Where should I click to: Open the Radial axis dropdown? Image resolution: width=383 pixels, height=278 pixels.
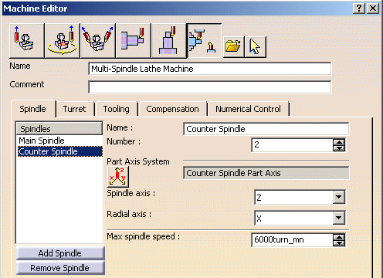(x=339, y=219)
